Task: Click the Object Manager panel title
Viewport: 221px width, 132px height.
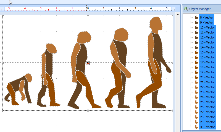Action: pyautogui.click(x=200, y=9)
